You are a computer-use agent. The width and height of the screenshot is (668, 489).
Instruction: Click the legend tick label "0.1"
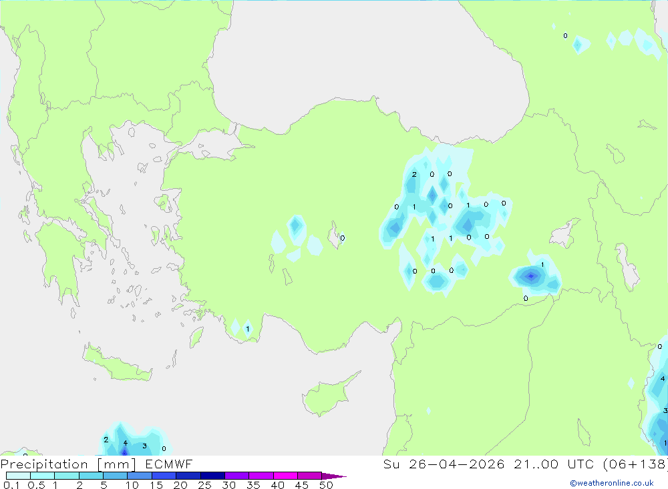pos(11,485)
